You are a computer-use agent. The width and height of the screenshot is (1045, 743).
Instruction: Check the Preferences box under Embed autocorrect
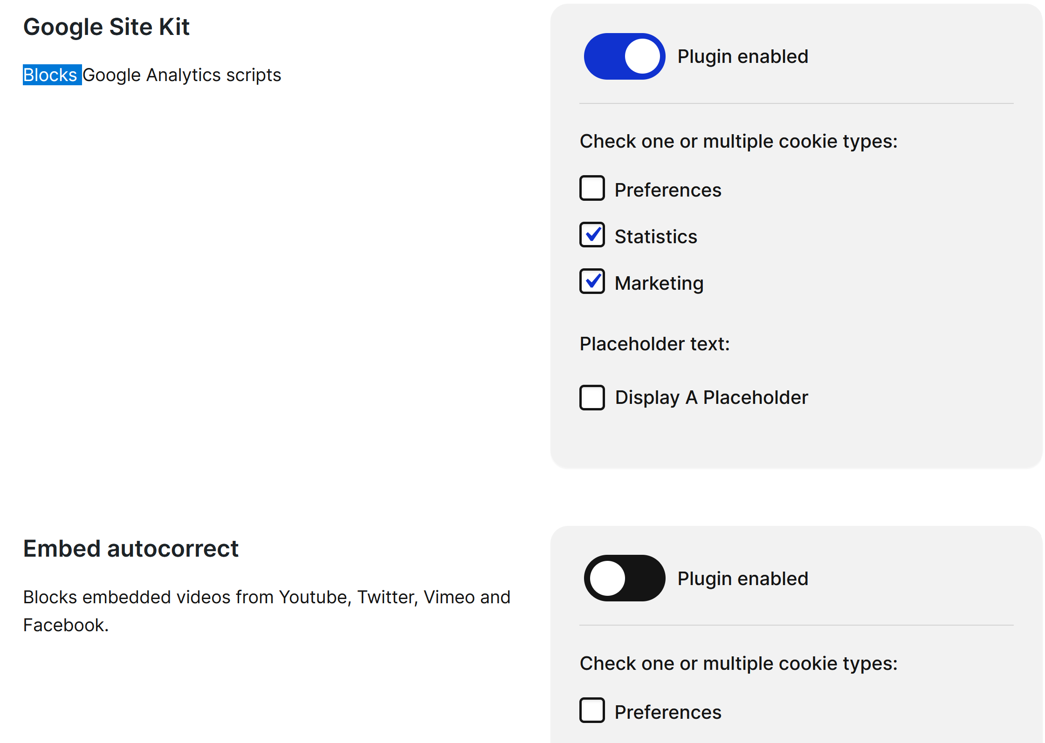(592, 710)
